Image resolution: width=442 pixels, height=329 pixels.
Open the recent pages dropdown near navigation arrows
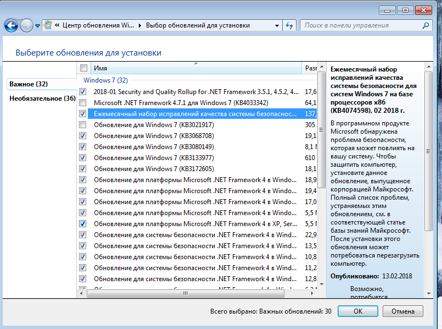click(37, 25)
